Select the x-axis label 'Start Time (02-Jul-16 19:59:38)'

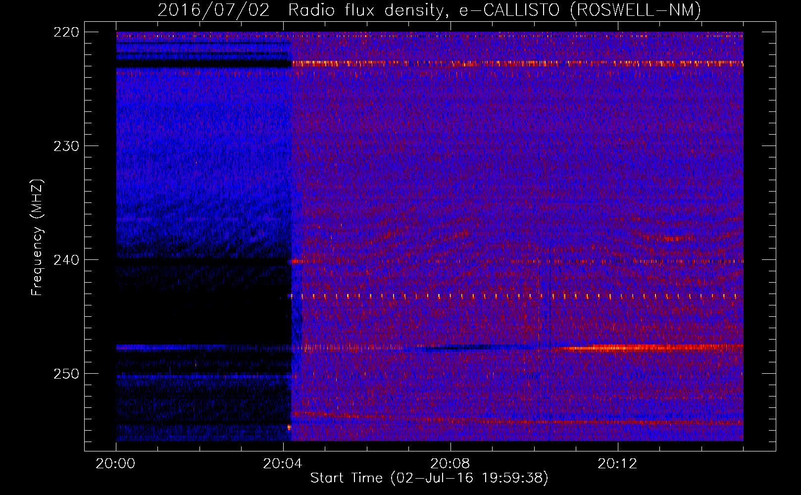tap(429, 478)
